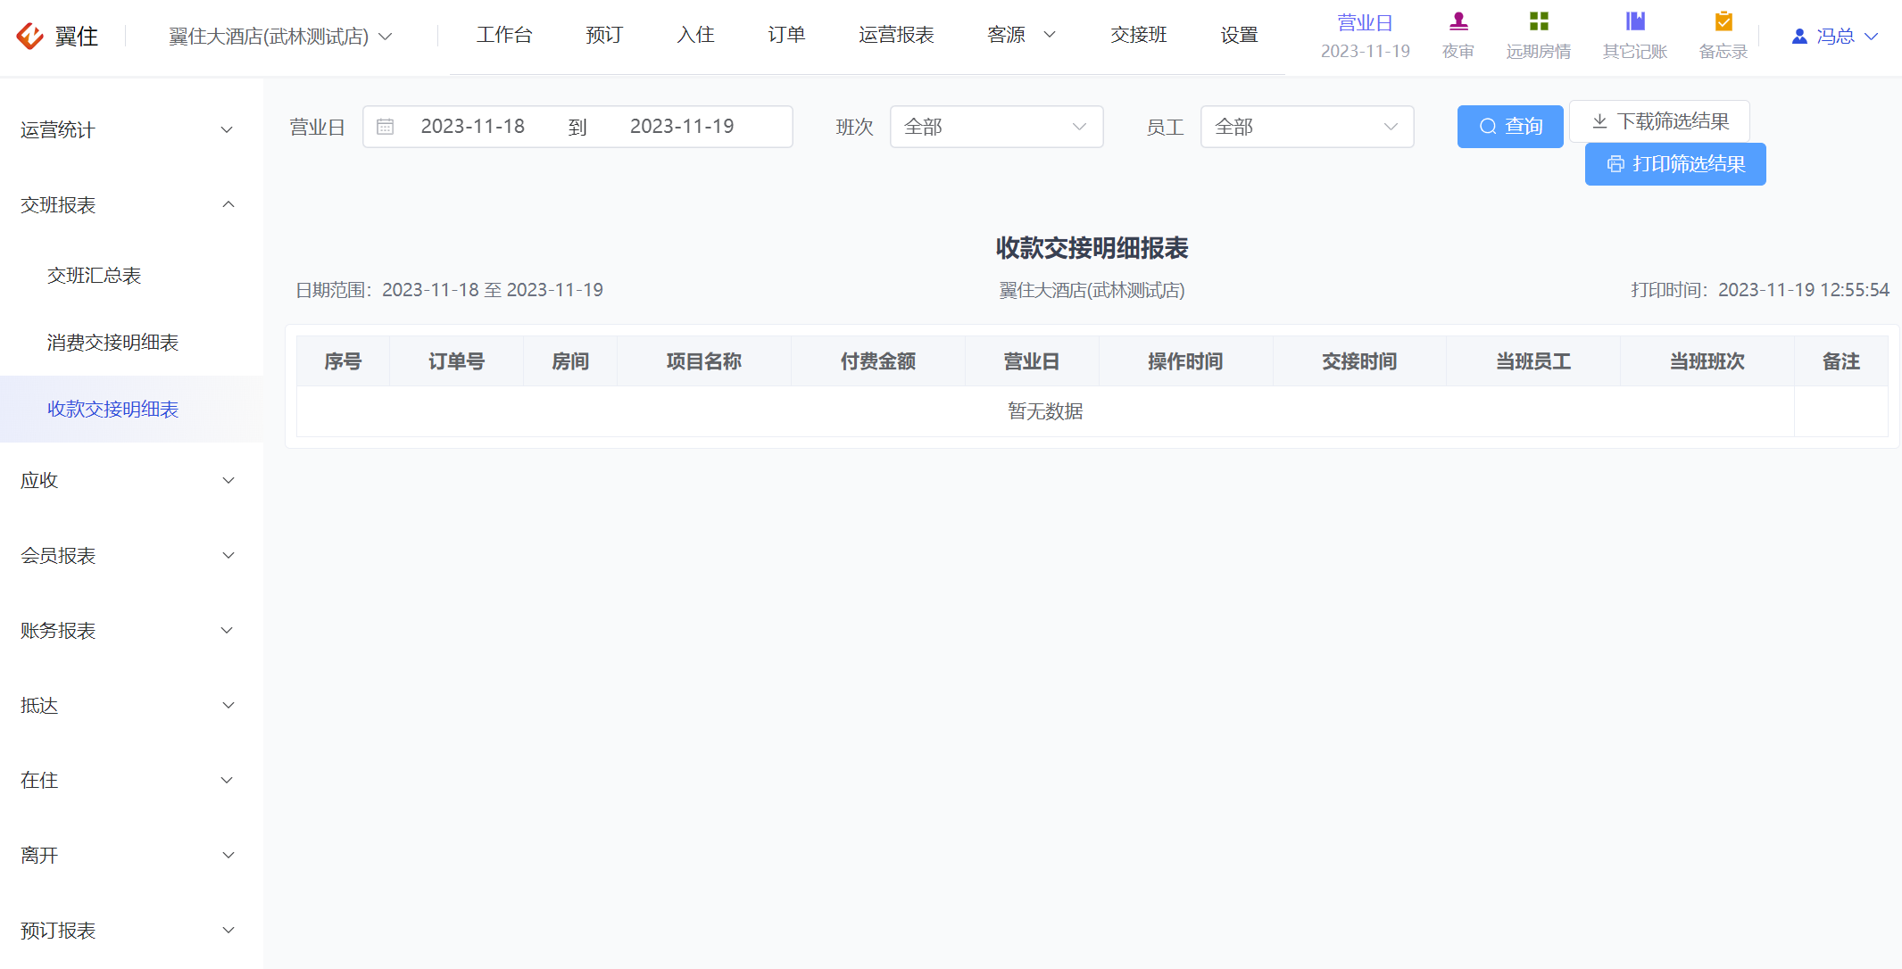Click the 付费金额 column header

878,361
